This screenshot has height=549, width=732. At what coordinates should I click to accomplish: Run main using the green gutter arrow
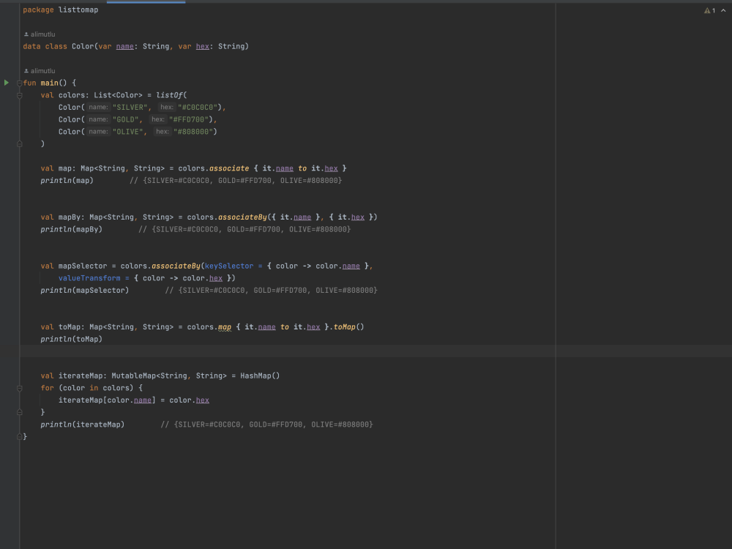[x=7, y=83]
